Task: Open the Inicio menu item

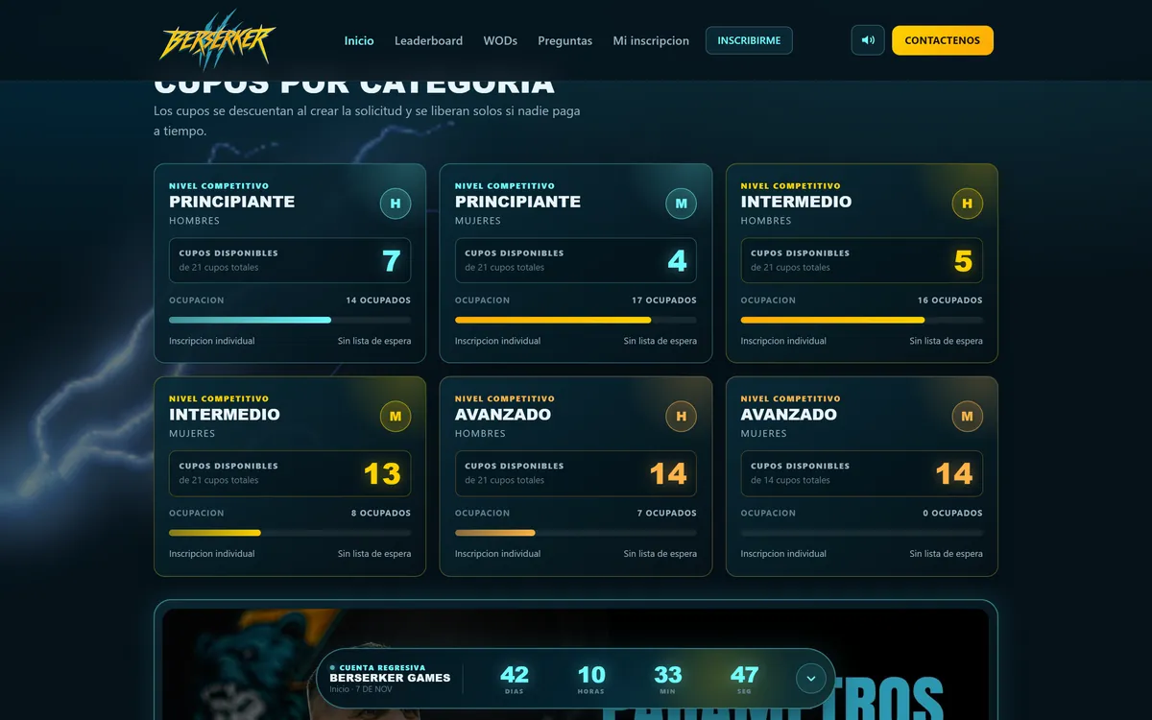Action: 359,40
